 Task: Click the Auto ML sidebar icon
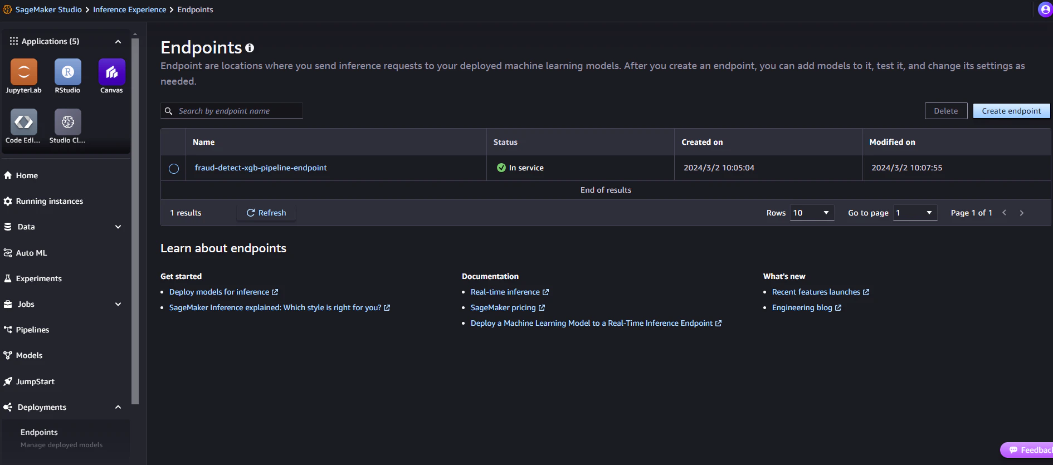tap(8, 253)
